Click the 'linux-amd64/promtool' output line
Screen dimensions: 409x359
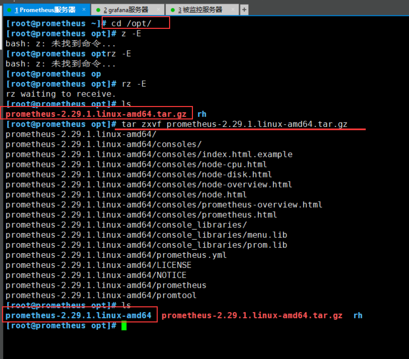tap(101, 295)
